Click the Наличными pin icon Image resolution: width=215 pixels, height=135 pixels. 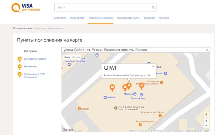pyautogui.click(x=20, y=67)
